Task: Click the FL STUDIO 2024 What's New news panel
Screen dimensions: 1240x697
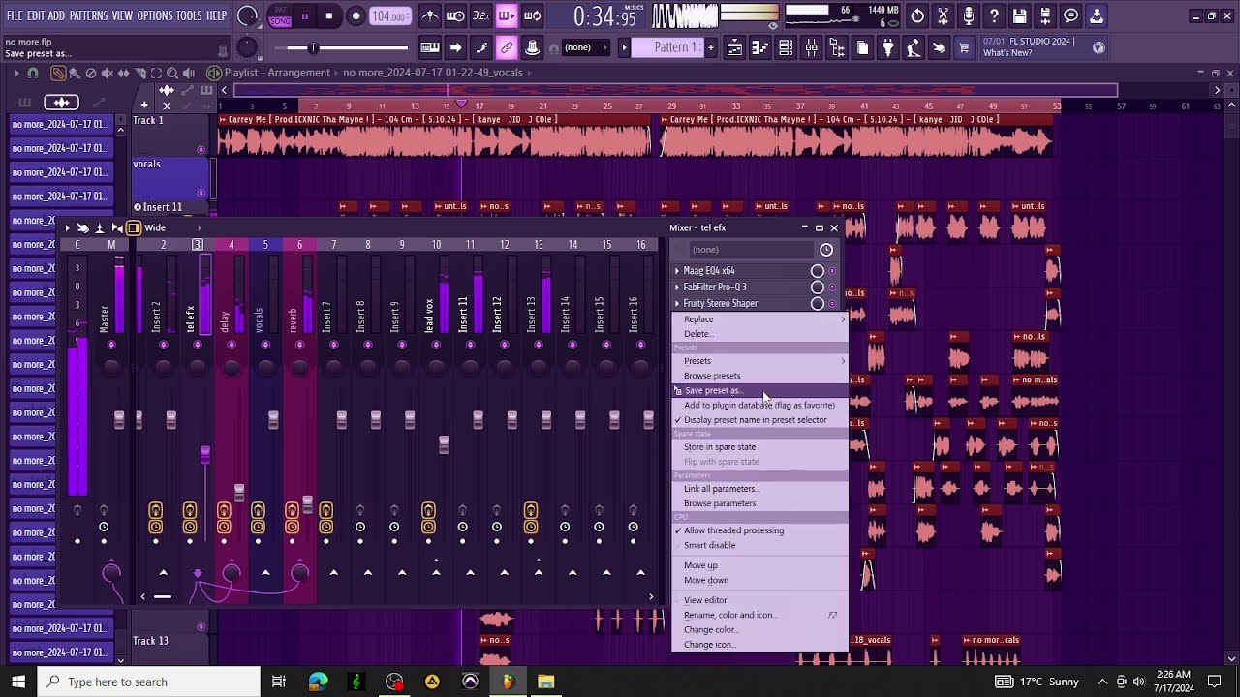Action: pyautogui.click(x=1043, y=47)
